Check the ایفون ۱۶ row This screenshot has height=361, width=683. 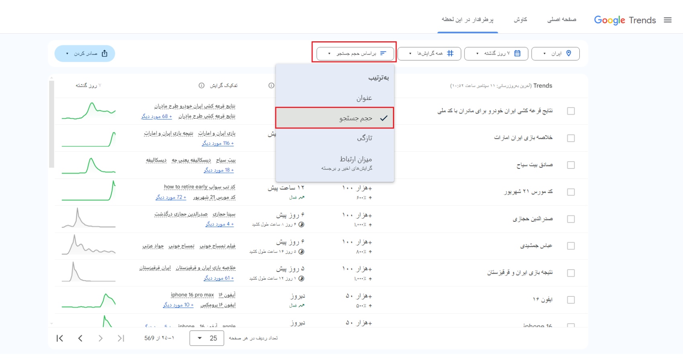tap(571, 300)
